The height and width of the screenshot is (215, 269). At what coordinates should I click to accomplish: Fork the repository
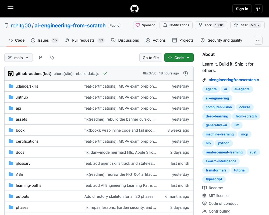[x=211, y=25]
